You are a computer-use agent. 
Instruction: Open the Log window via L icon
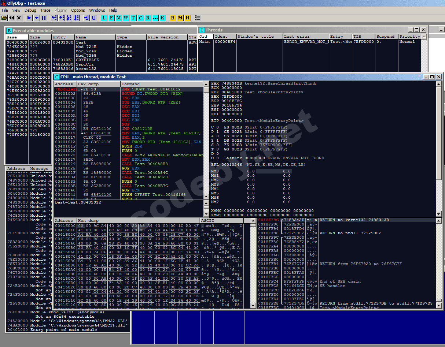[104, 18]
